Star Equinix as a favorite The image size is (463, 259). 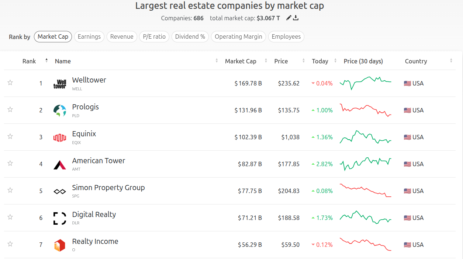pyautogui.click(x=10, y=136)
